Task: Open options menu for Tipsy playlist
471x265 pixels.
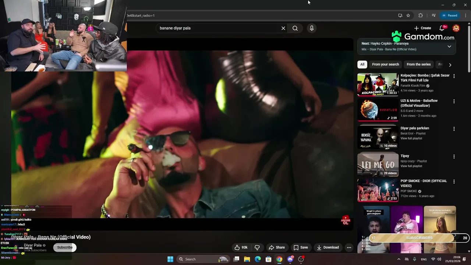Action: tap(454, 156)
